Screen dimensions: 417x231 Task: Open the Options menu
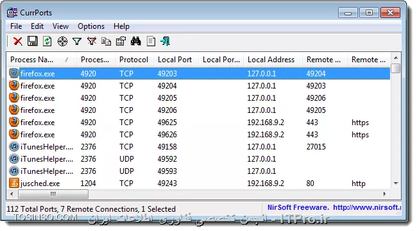(91, 26)
